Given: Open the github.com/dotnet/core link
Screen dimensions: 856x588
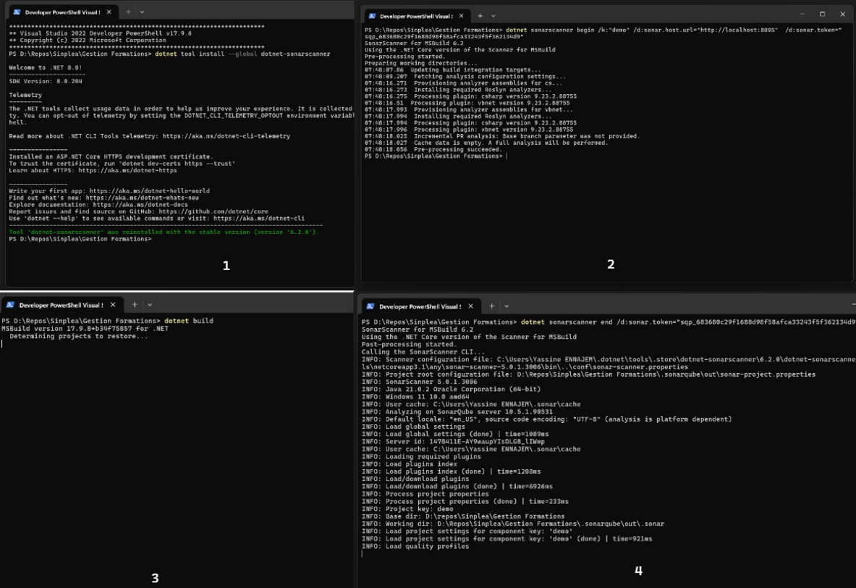Looking at the screenshot, I should click(213, 211).
